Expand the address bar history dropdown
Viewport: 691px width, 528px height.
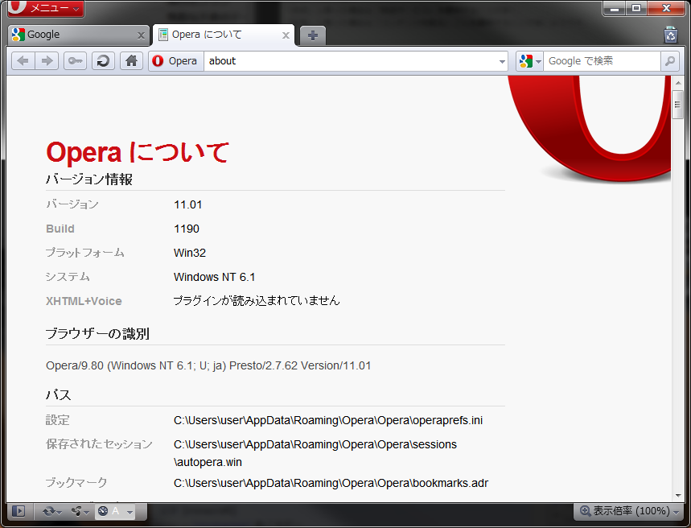point(502,61)
